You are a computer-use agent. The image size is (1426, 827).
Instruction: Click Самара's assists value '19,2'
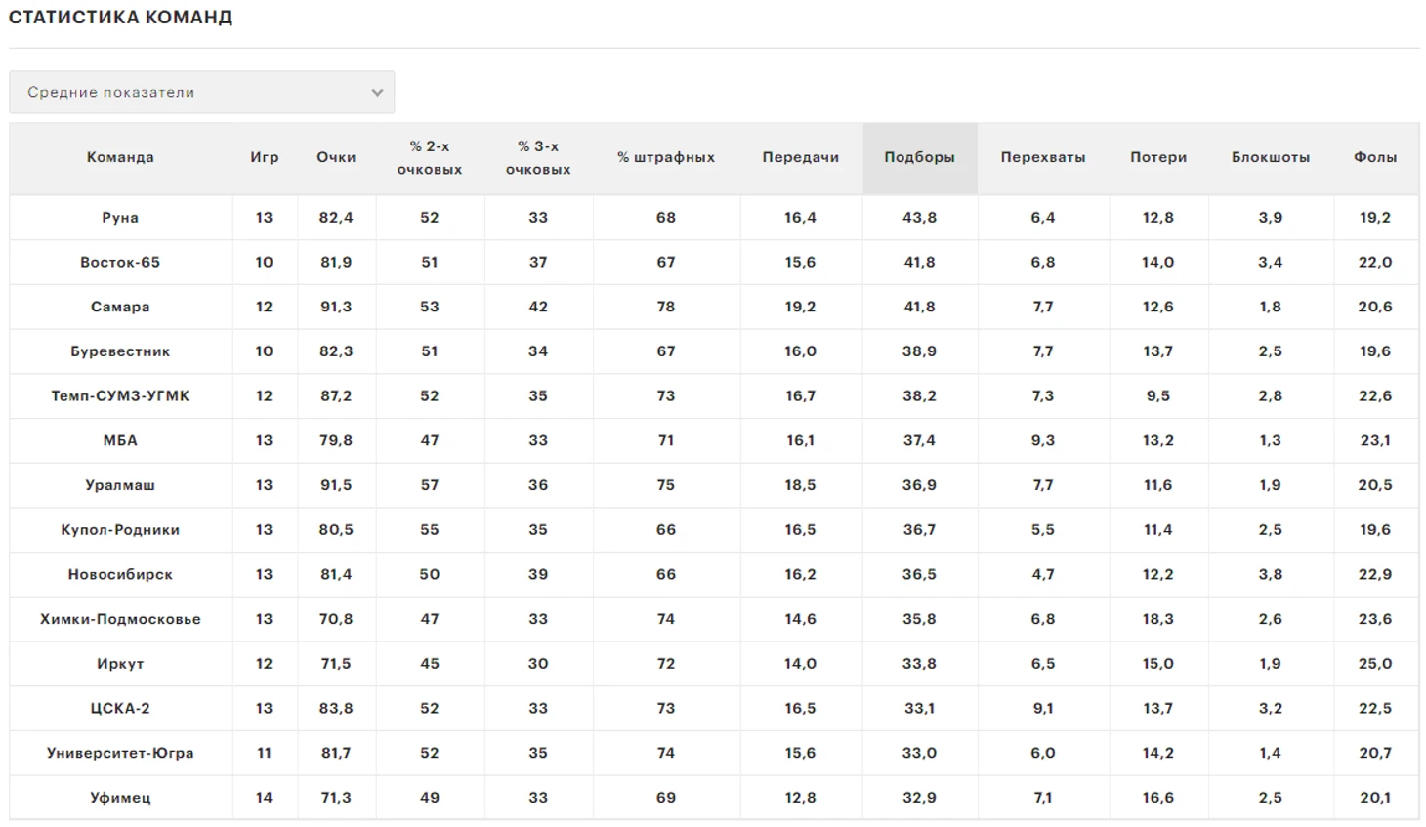801,307
